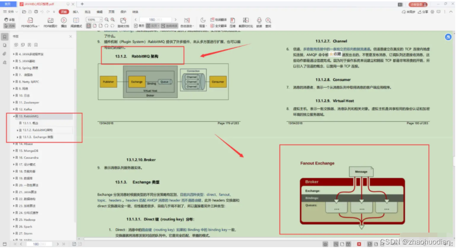Open the 截图和对比 screenshot compare tool

pyautogui.click(x=246, y=22)
